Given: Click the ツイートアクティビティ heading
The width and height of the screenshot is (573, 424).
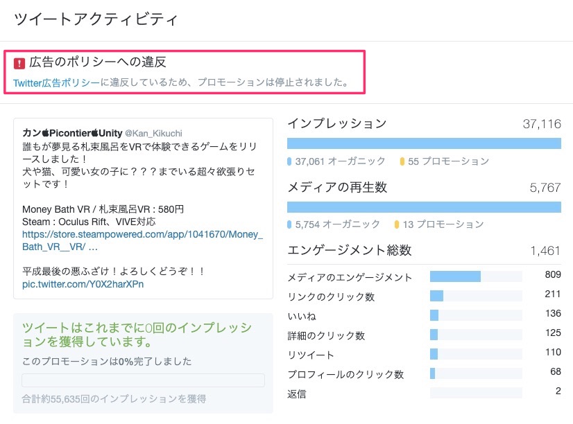Looking at the screenshot, I should pyautogui.click(x=96, y=19).
